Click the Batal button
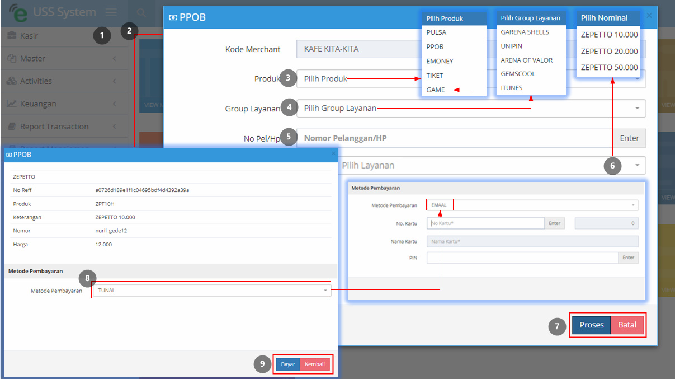The image size is (675, 379). 627,325
